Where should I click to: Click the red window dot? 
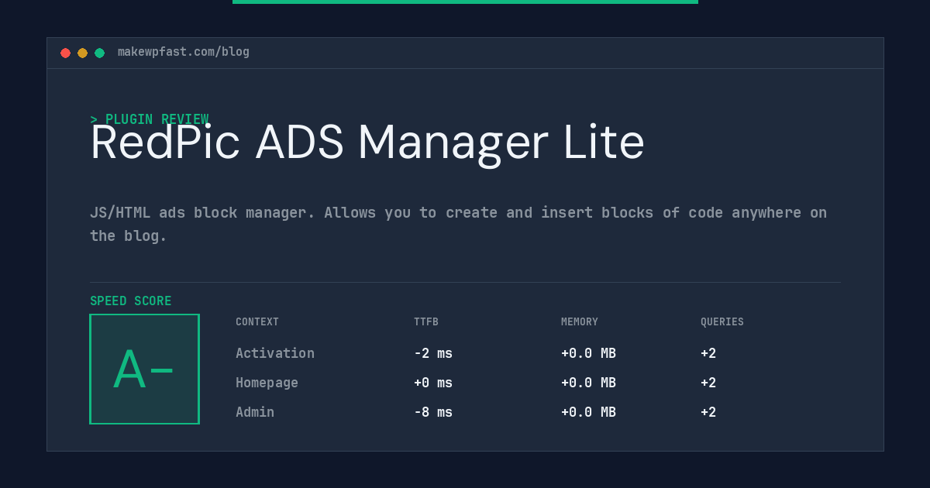tap(65, 53)
